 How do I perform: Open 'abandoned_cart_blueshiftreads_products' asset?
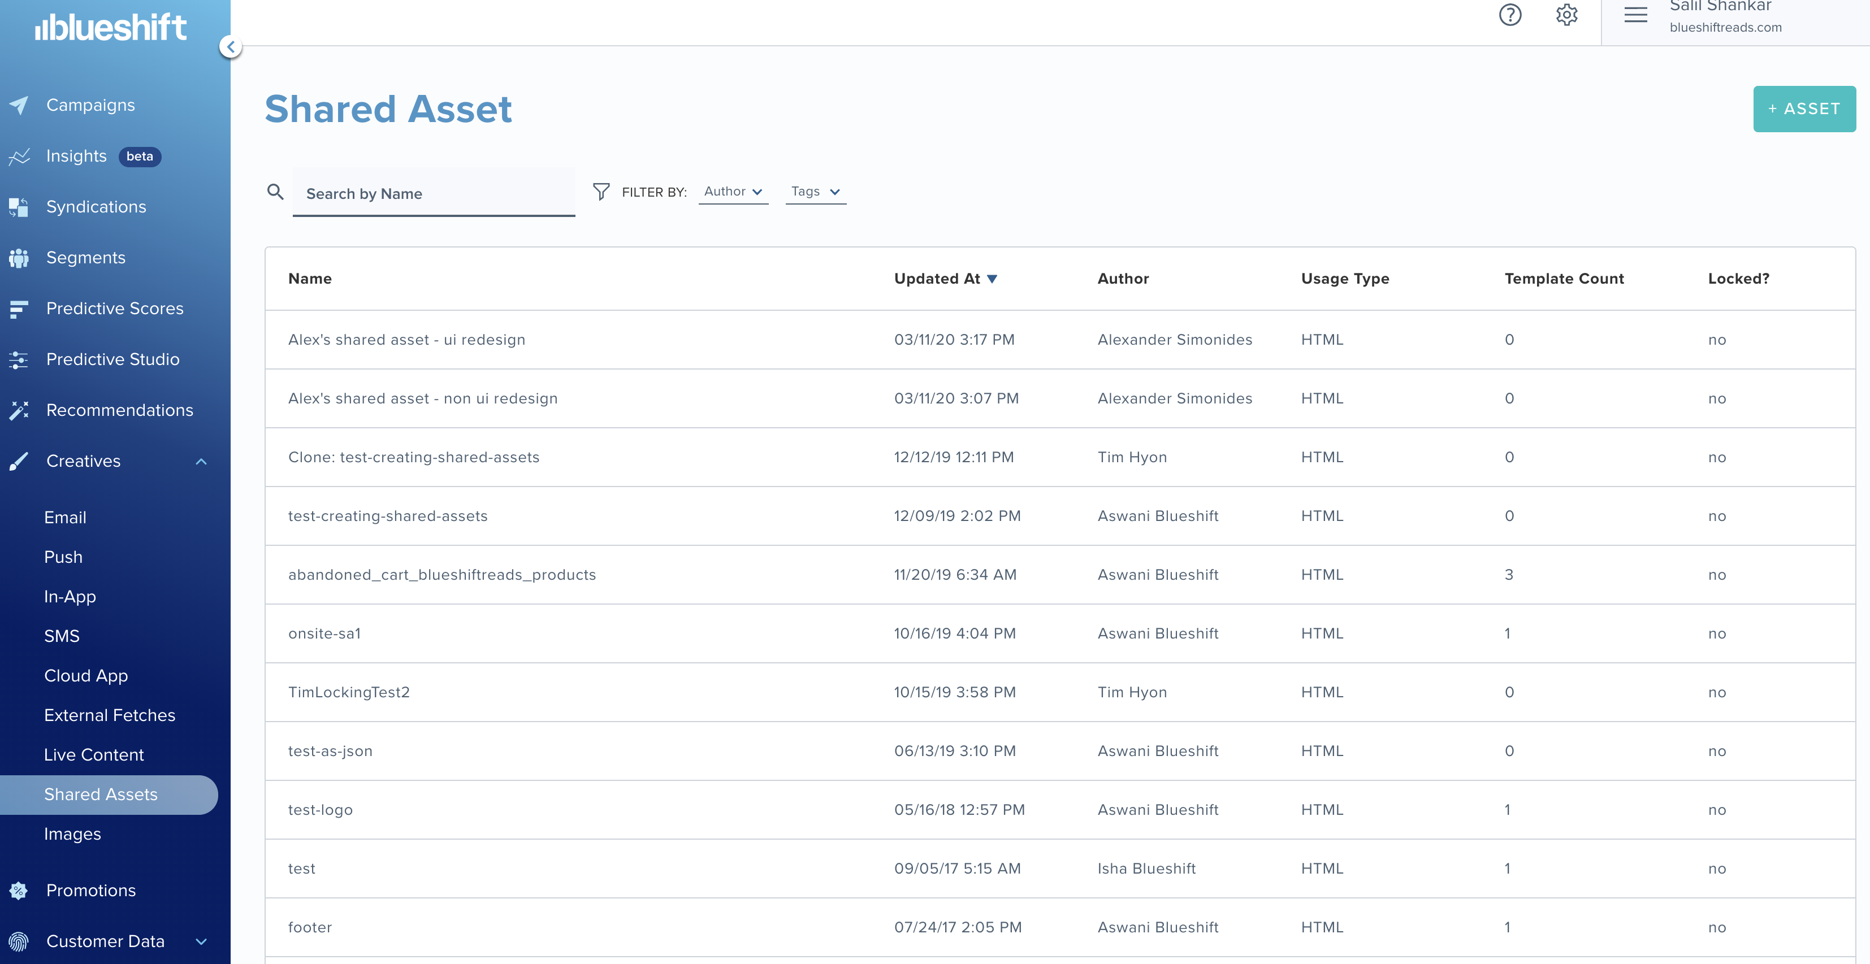point(442,575)
